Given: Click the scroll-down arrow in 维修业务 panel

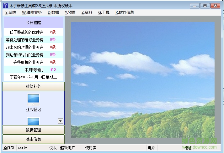Looking at the screenshot, I should click(x=60, y=121).
